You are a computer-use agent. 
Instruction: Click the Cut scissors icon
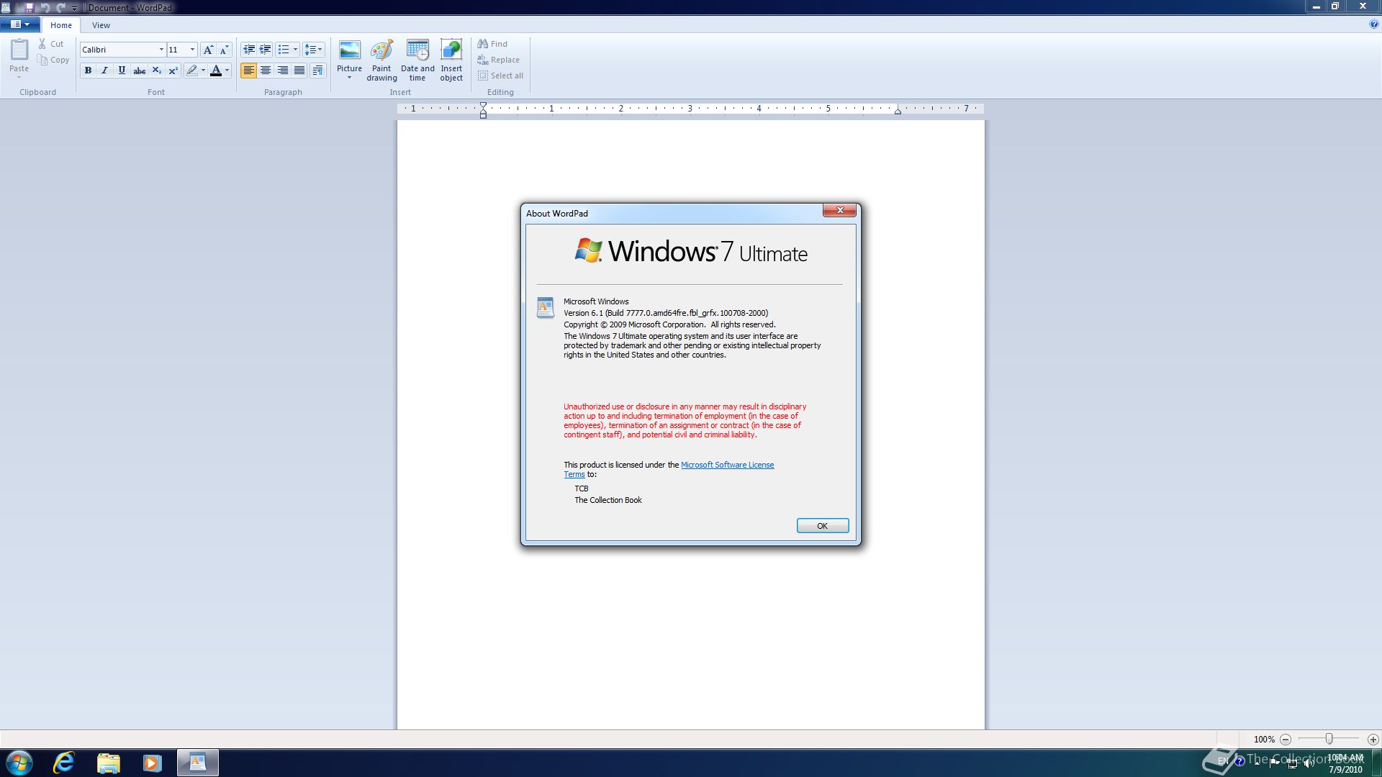pyautogui.click(x=42, y=44)
